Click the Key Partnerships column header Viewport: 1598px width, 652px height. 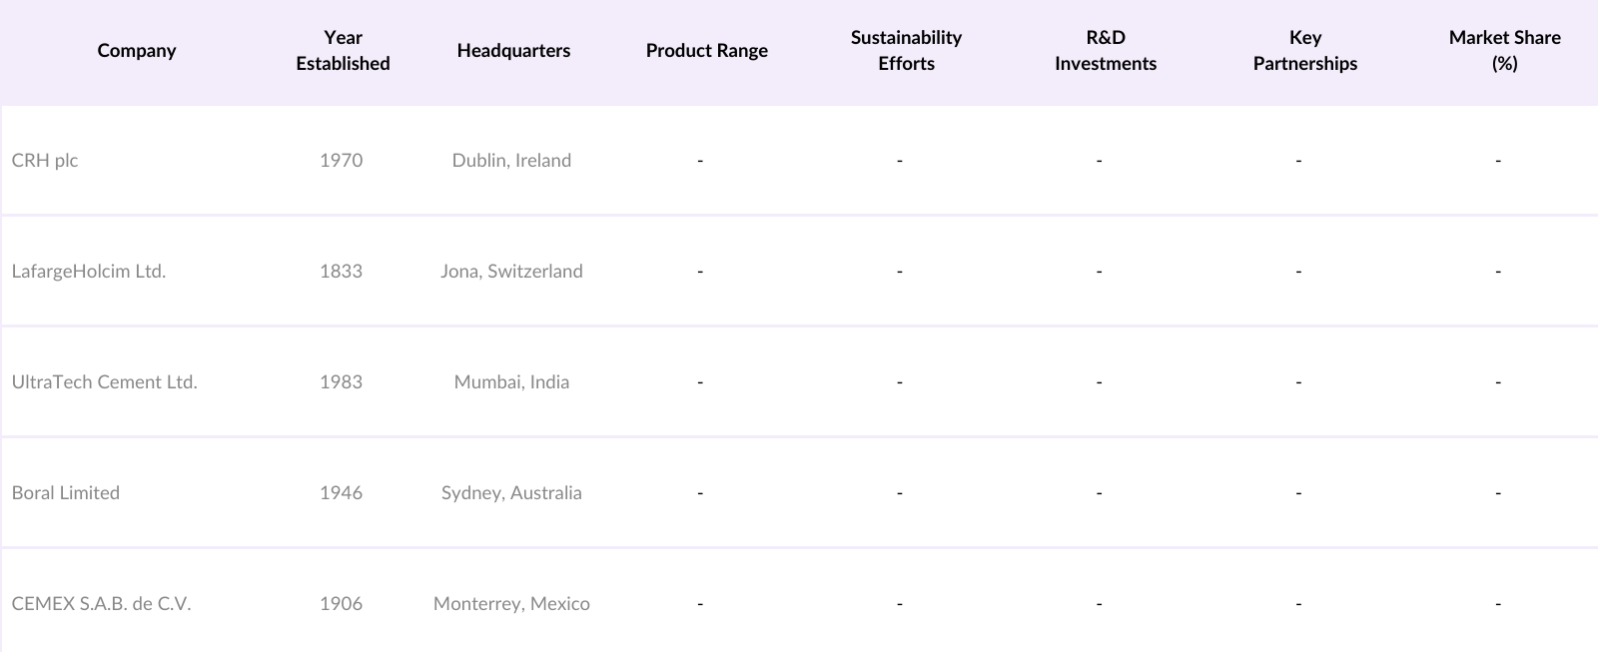[x=1305, y=51]
